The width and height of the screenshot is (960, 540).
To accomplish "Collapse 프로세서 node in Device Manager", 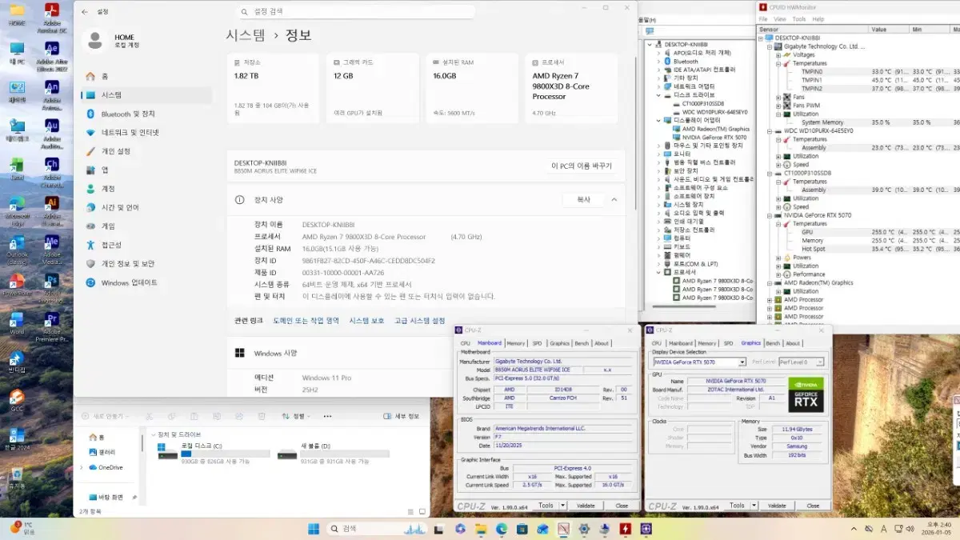I will click(659, 272).
